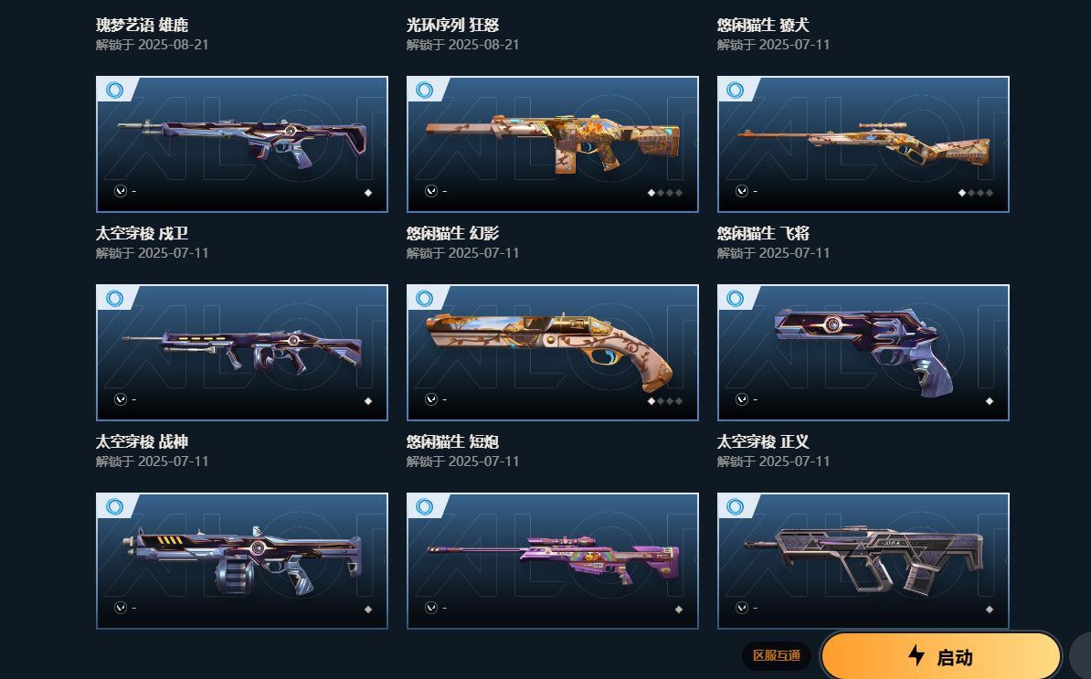This screenshot has height=679, width=1091.
Task: Click the 光环序列 狂怒 skin title
Action: (x=452, y=25)
